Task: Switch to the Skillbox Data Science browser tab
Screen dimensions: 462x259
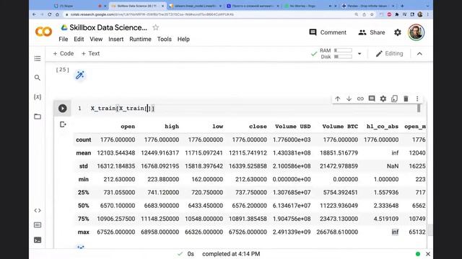Action: point(138,6)
